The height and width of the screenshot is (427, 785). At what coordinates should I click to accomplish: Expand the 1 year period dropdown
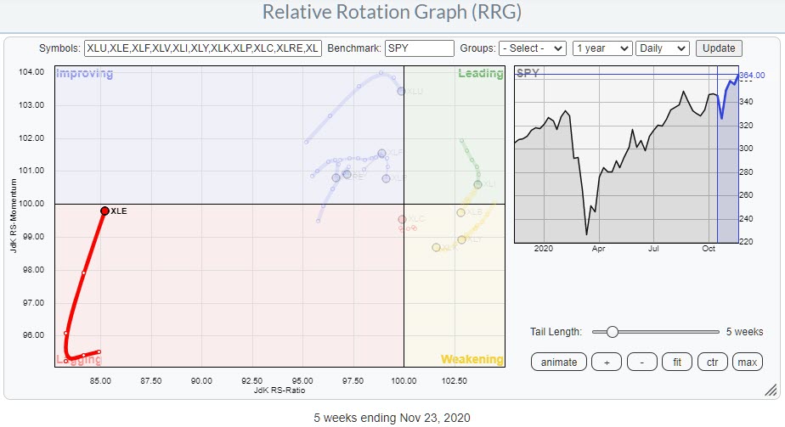(602, 48)
